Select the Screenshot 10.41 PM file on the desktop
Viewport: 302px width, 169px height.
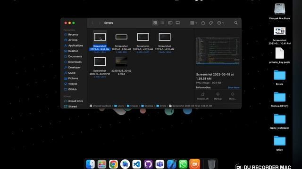(279, 31)
